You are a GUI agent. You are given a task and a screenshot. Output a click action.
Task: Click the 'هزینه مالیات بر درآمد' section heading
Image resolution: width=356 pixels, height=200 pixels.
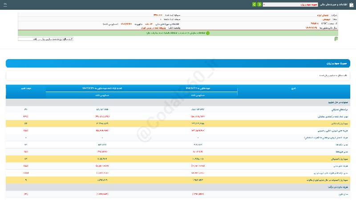coord(338,187)
